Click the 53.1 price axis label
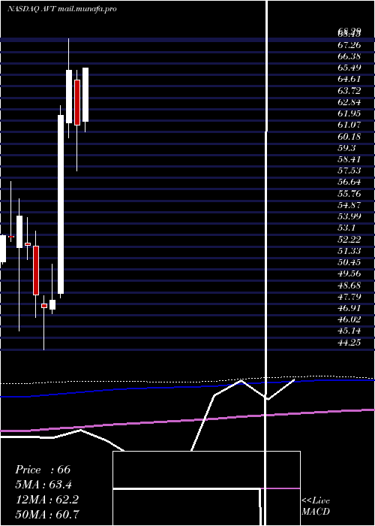 346,228
